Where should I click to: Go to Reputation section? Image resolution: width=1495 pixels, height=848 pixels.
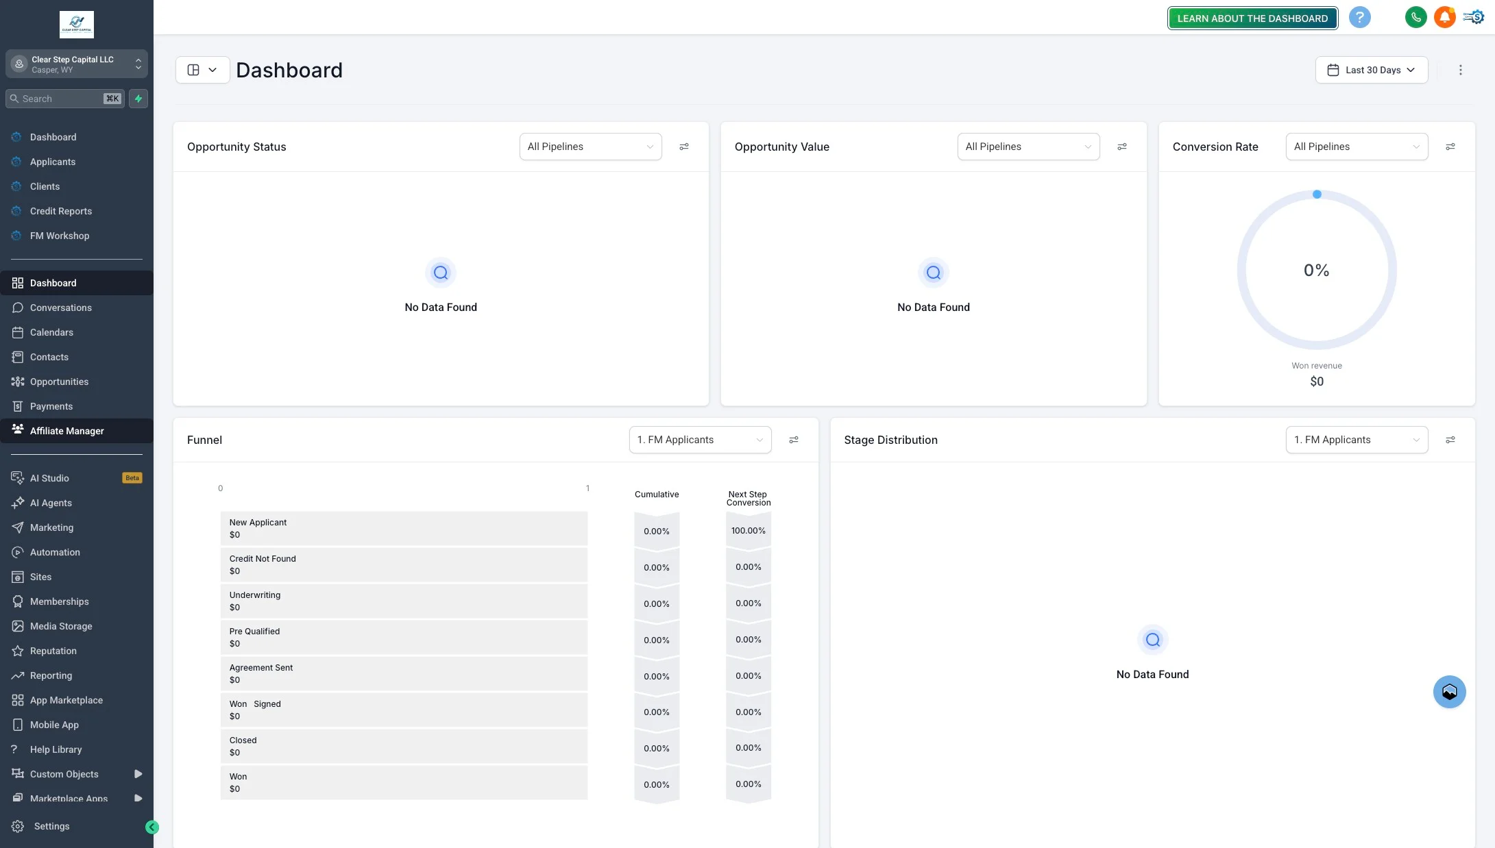77,651
